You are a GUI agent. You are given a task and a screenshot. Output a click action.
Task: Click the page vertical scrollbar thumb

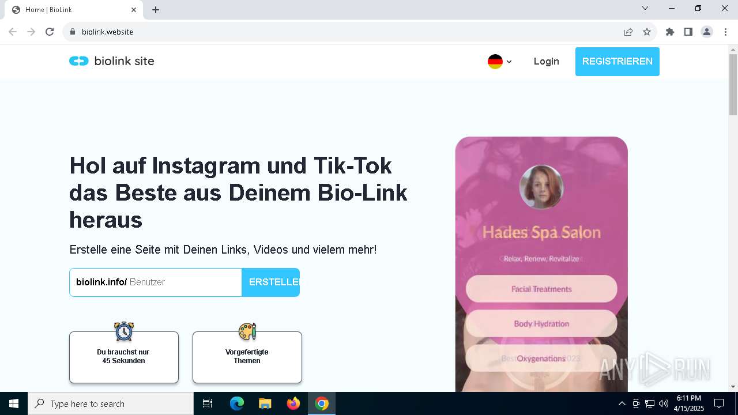pos(733,85)
